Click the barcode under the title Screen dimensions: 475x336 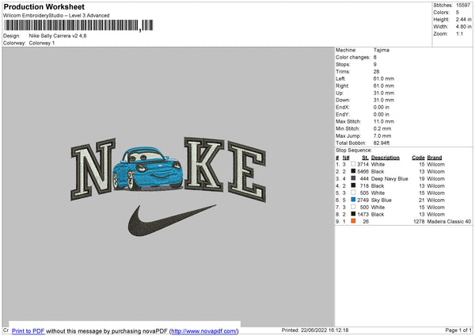pyautogui.click(x=78, y=25)
